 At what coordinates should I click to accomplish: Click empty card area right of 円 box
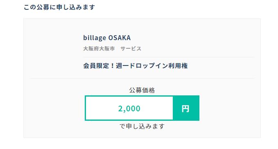coord(229,108)
